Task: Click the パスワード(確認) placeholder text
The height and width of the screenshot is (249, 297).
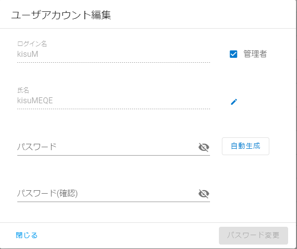Action: point(47,194)
